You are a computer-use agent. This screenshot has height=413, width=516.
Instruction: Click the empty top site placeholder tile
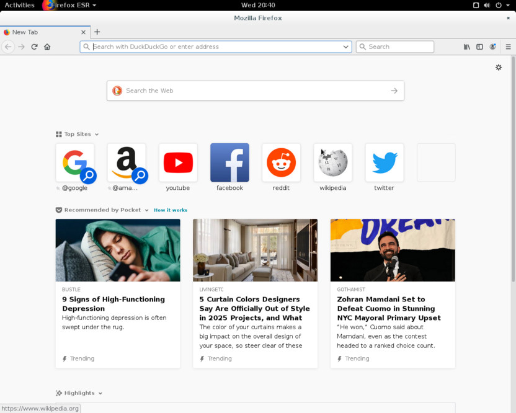(436, 162)
